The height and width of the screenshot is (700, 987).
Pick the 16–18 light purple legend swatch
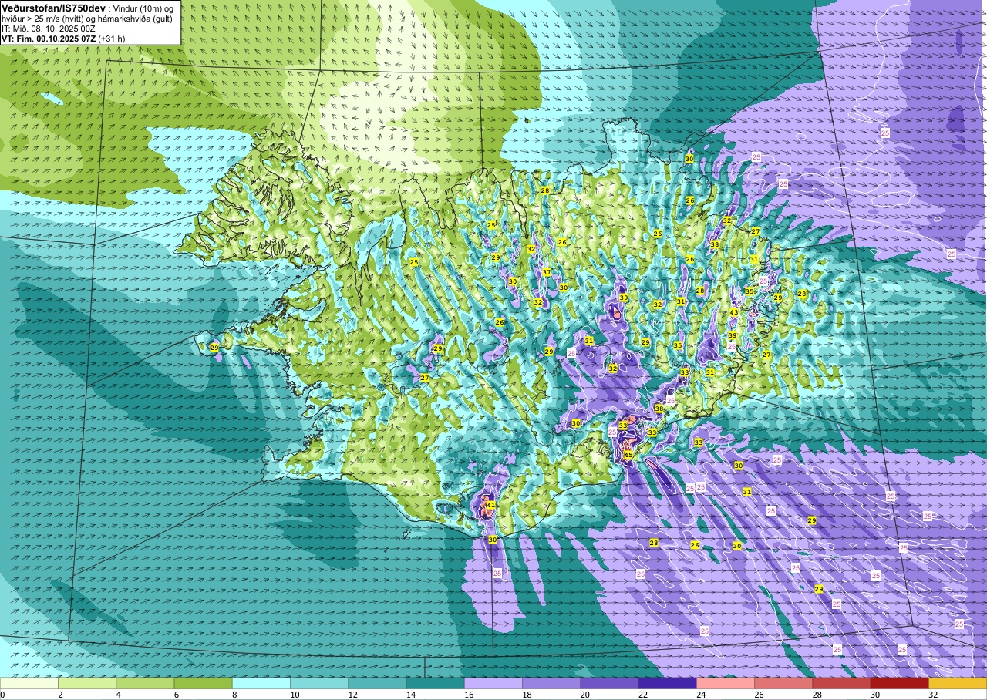(x=493, y=684)
